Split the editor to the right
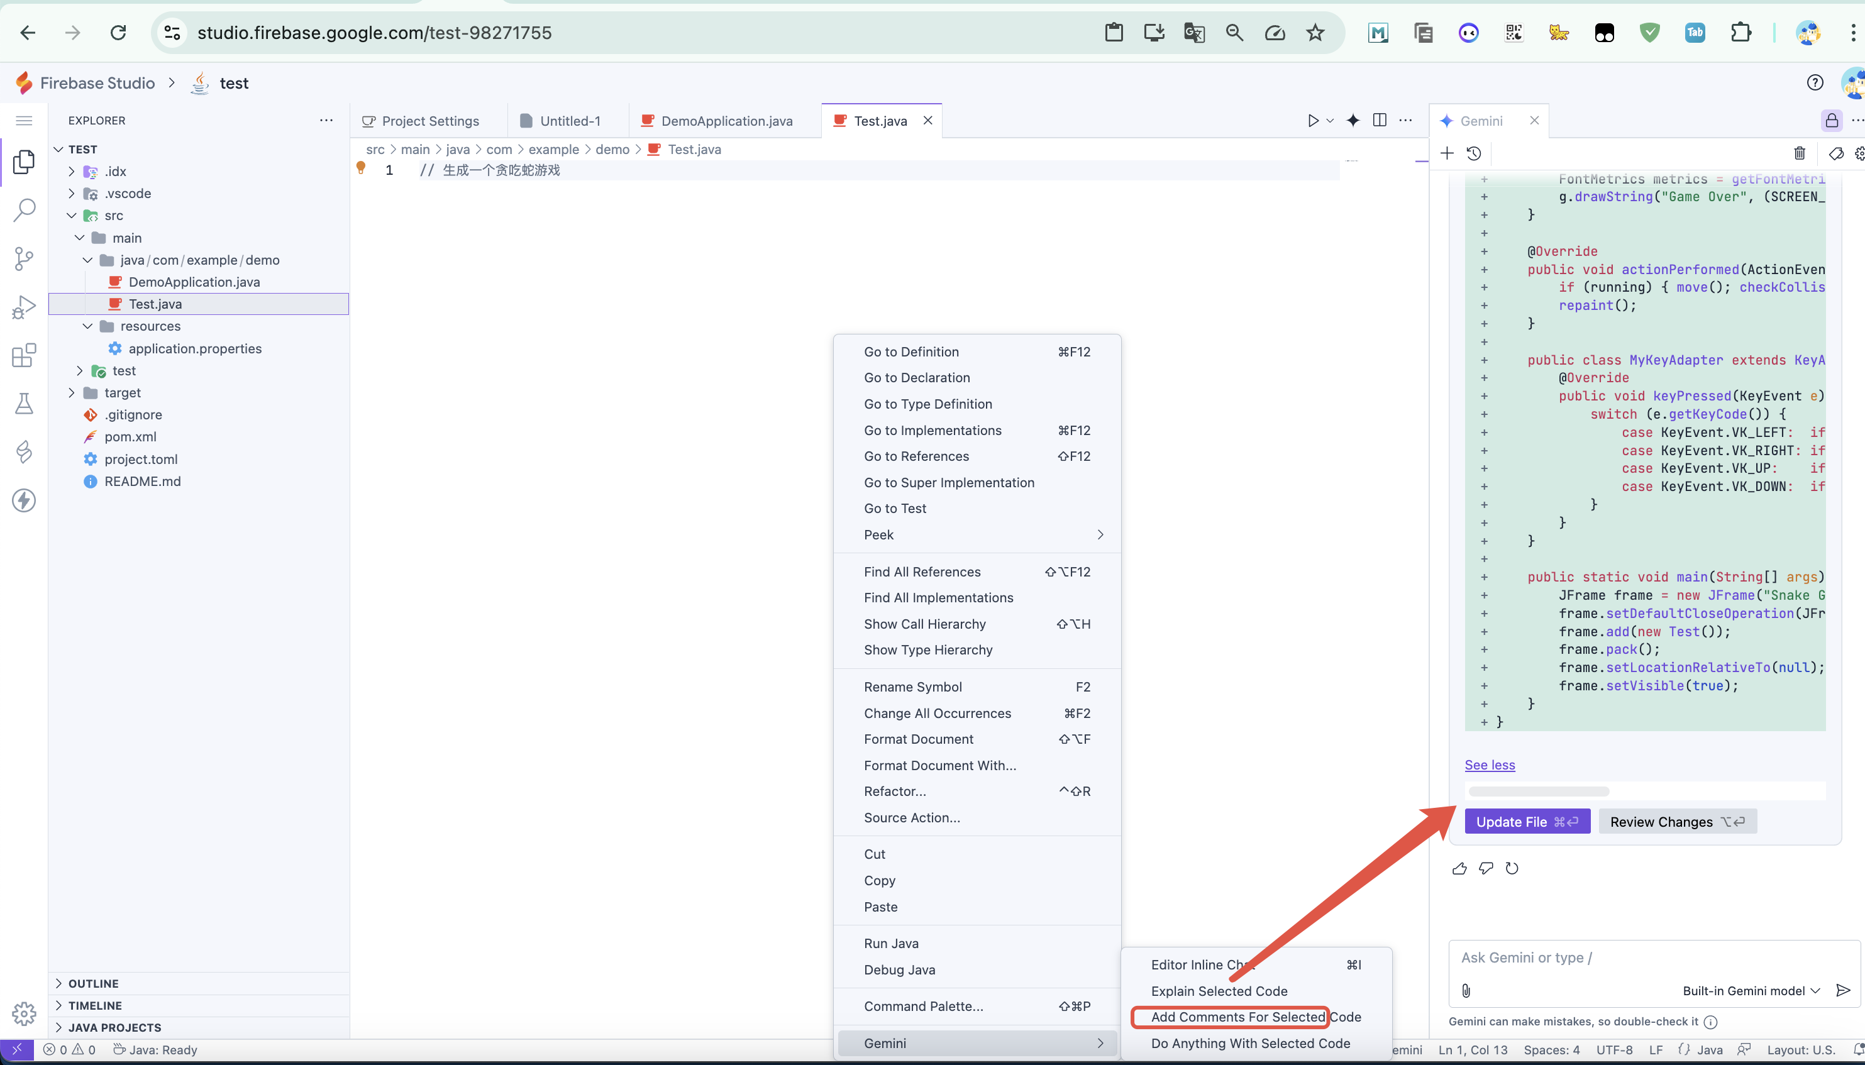Viewport: 1865px width, 1065px height. click(1380, 121)
